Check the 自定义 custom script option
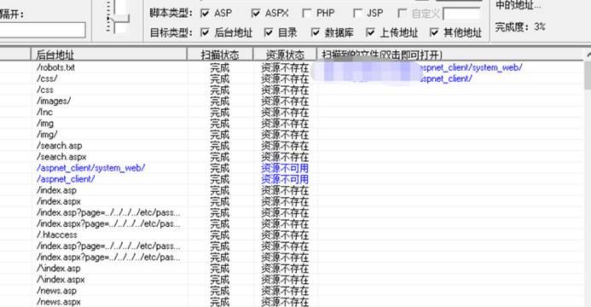The image size is (591, 307). point(403,14)
